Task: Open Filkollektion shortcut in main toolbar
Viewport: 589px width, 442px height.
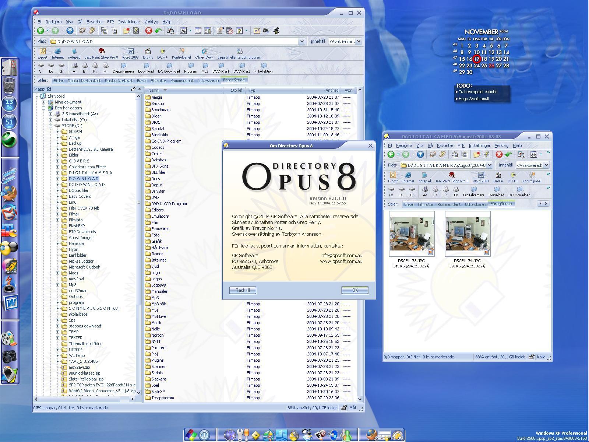Action: (264, 68)
